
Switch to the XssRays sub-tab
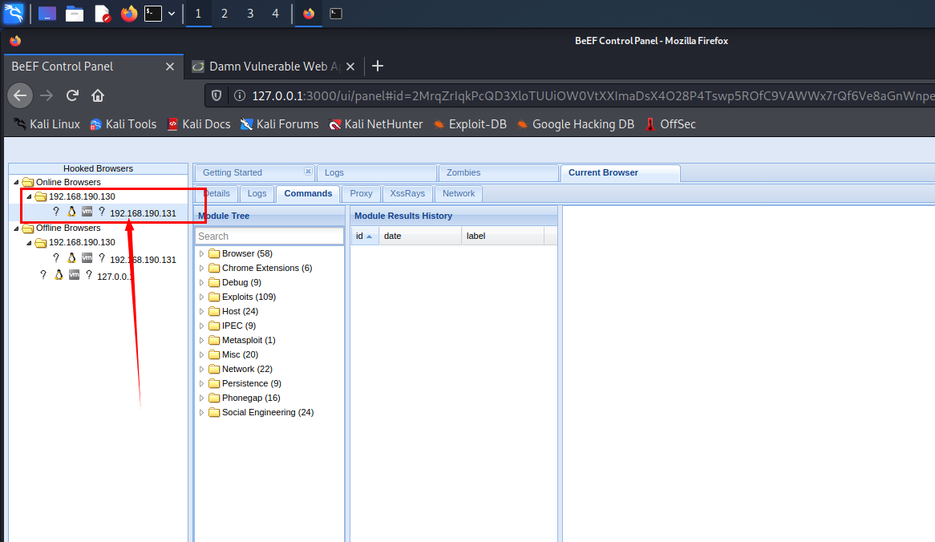pyautogui.click(x=407, y=193)
